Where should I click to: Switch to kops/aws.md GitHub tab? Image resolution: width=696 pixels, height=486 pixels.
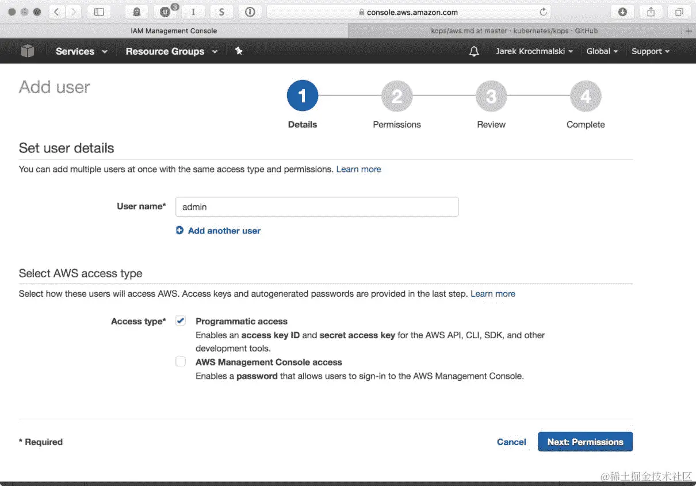(x=515, y=31)
